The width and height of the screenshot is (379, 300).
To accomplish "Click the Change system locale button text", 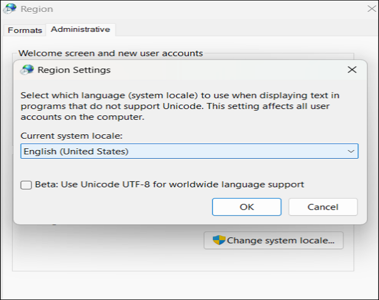I will [x=284, y=240].
